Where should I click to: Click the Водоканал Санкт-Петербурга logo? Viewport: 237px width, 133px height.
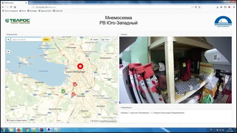click(223, 22)
